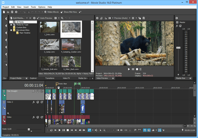Open track FX for the Video track
The image size is (198, 138).
(x=33, y=117)
